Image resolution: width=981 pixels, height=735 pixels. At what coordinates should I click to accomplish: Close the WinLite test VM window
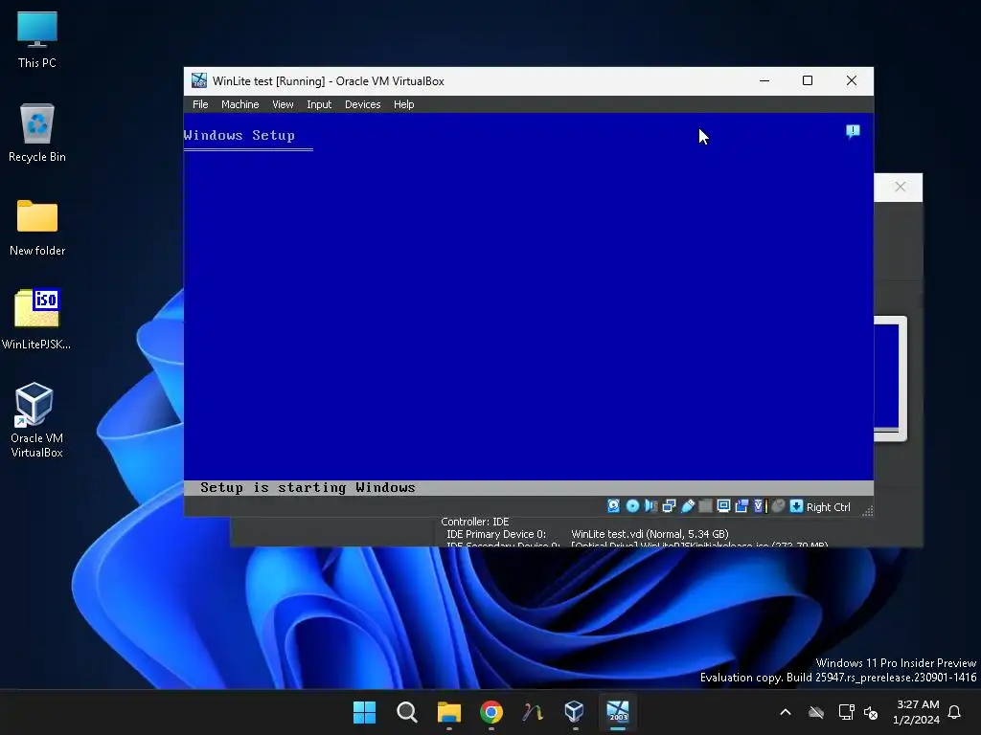(852, 80)
